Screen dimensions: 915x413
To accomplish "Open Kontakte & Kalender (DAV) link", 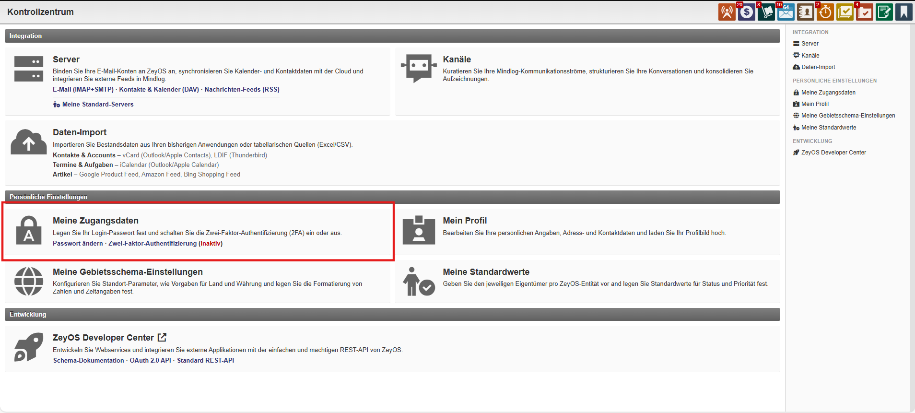I will (159, 89).
